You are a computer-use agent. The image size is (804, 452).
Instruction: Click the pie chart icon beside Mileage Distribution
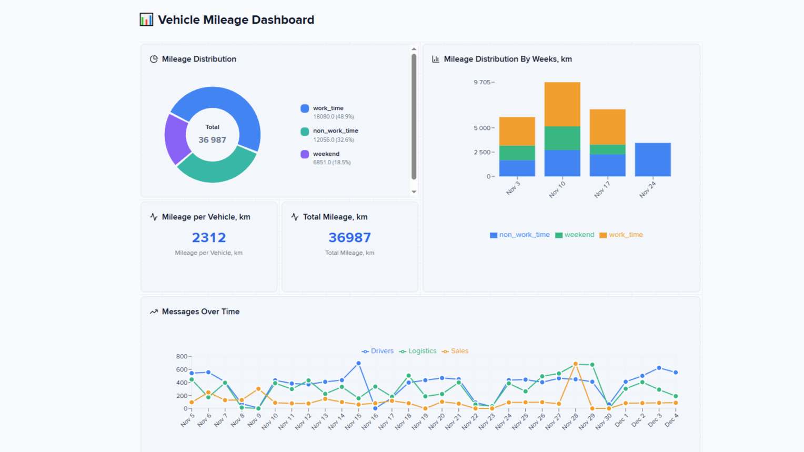153,59
